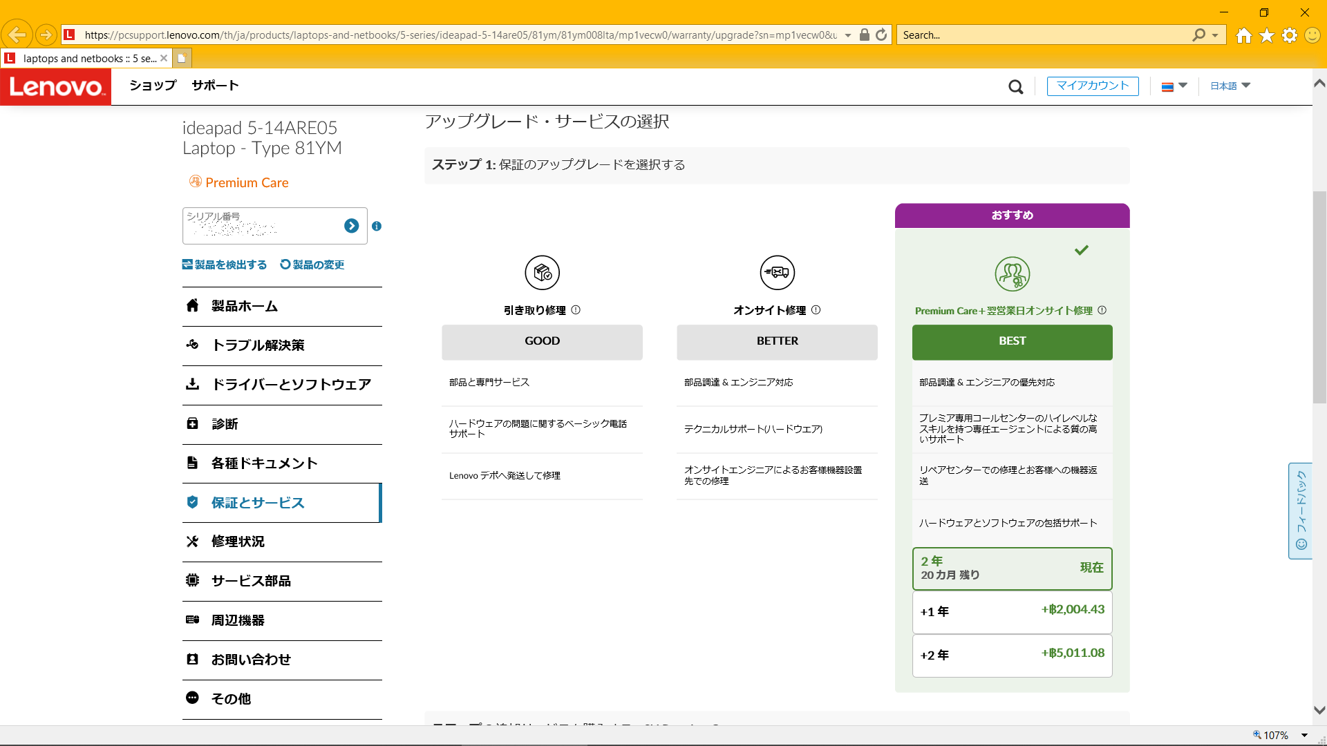
Task: Click the security lock icon in address bar
Action: (x=864, y=35)
